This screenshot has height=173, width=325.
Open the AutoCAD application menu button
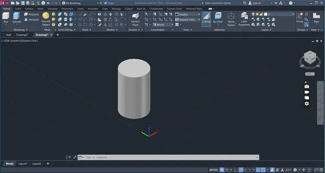(5, 3)
